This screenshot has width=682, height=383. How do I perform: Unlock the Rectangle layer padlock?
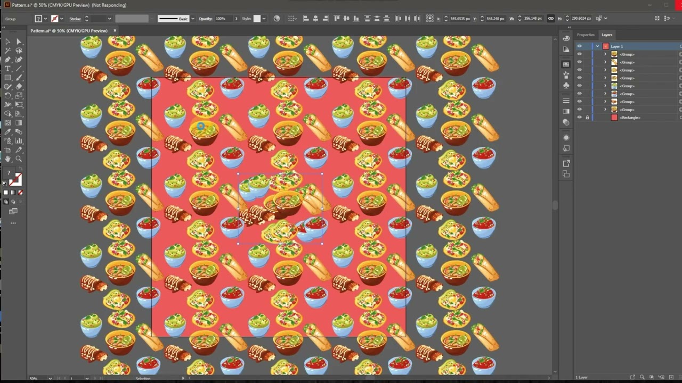pos(588,117)
